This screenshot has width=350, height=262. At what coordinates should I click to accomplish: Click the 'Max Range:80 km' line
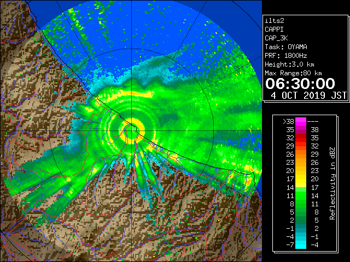tap(293, 73)
